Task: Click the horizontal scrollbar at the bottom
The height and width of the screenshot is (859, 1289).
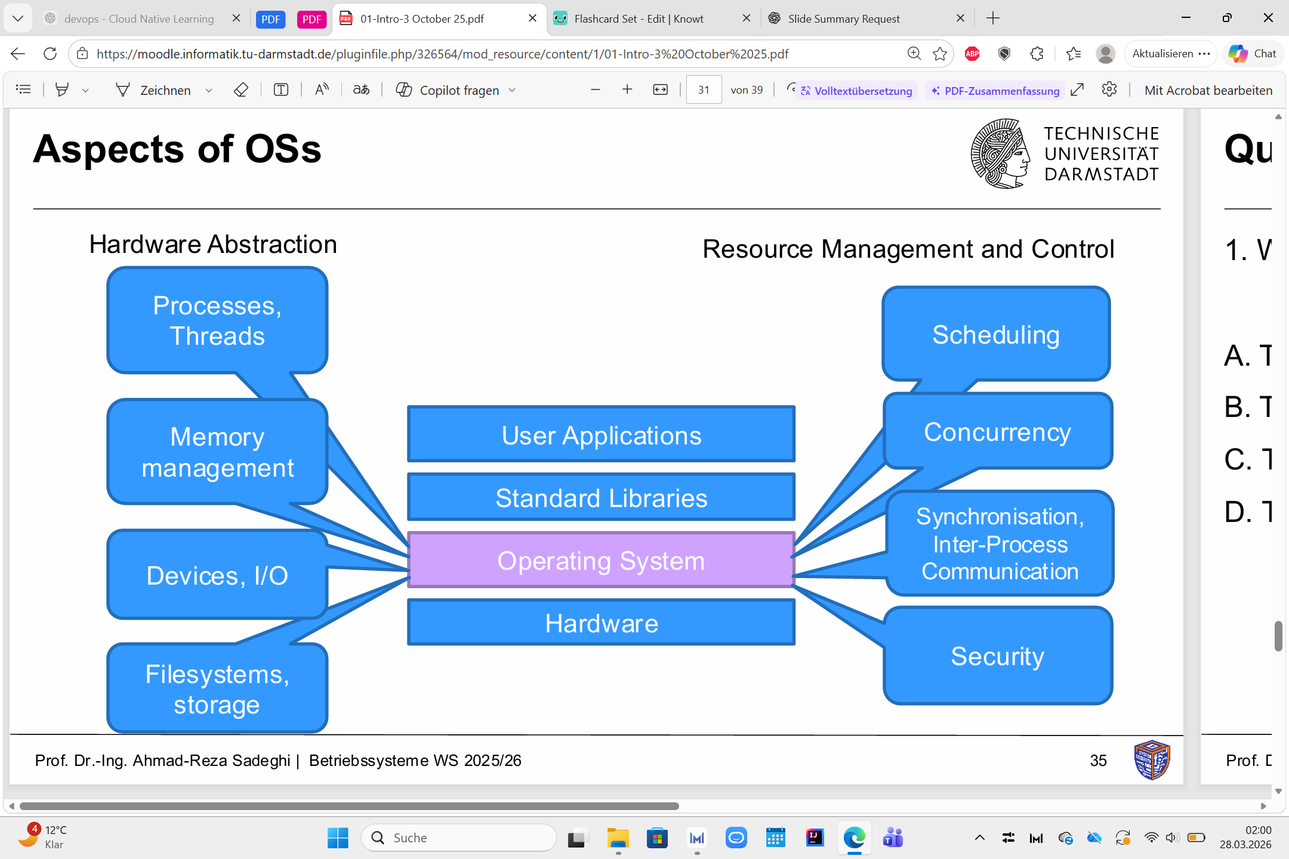Action: [x=349, y=806]
